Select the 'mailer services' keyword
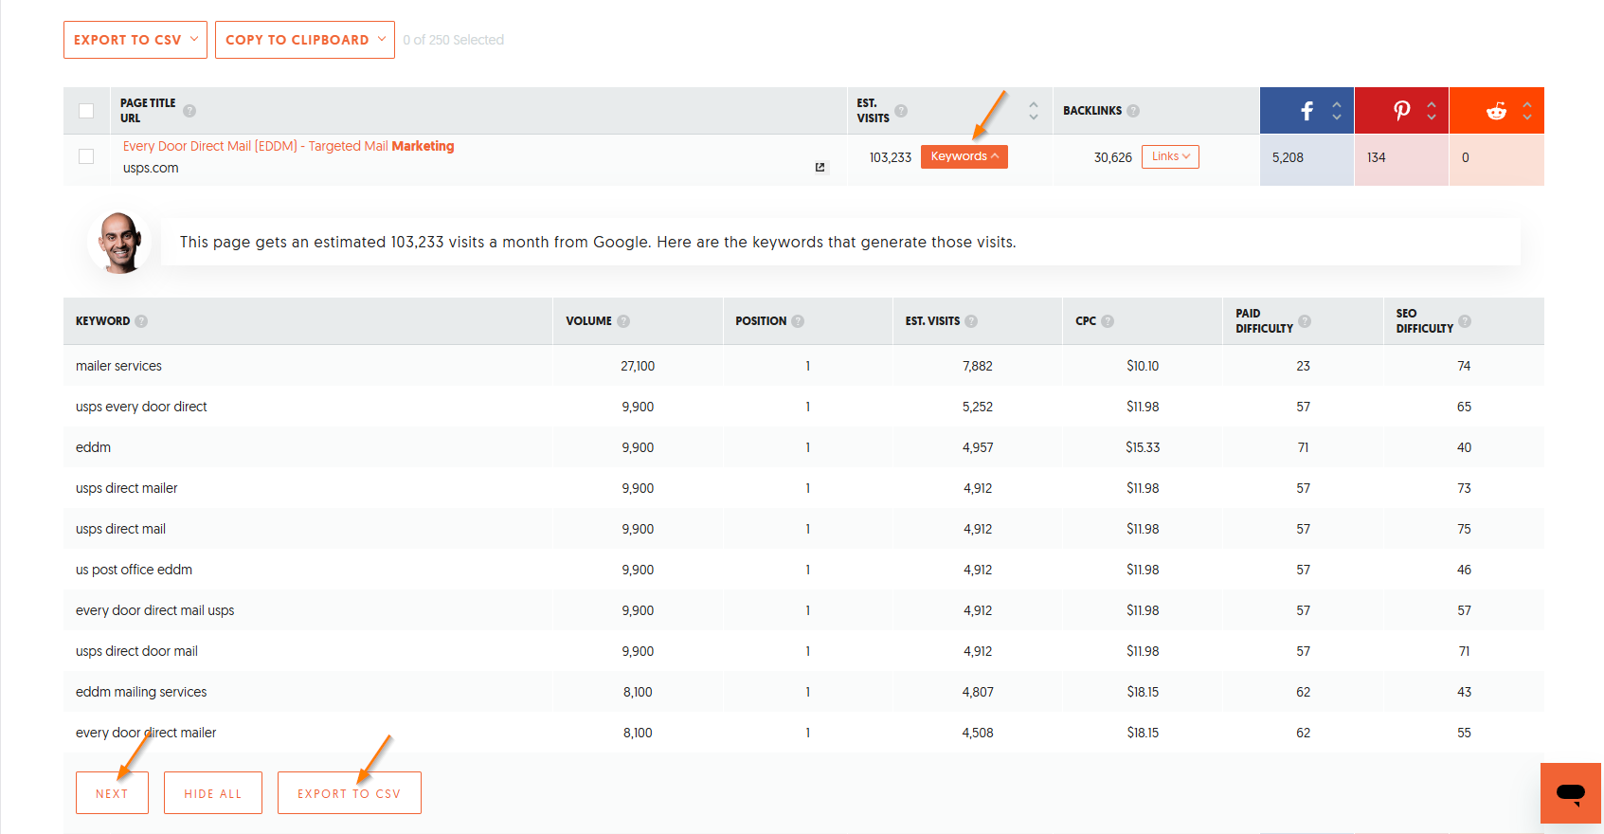Viewport: 1604px width, 834px height. [118, 366]
